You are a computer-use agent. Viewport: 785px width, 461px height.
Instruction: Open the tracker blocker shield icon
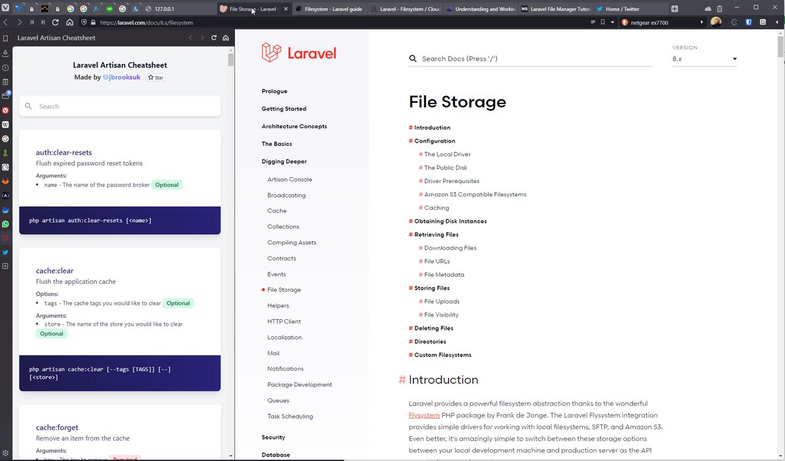[83, 22]
